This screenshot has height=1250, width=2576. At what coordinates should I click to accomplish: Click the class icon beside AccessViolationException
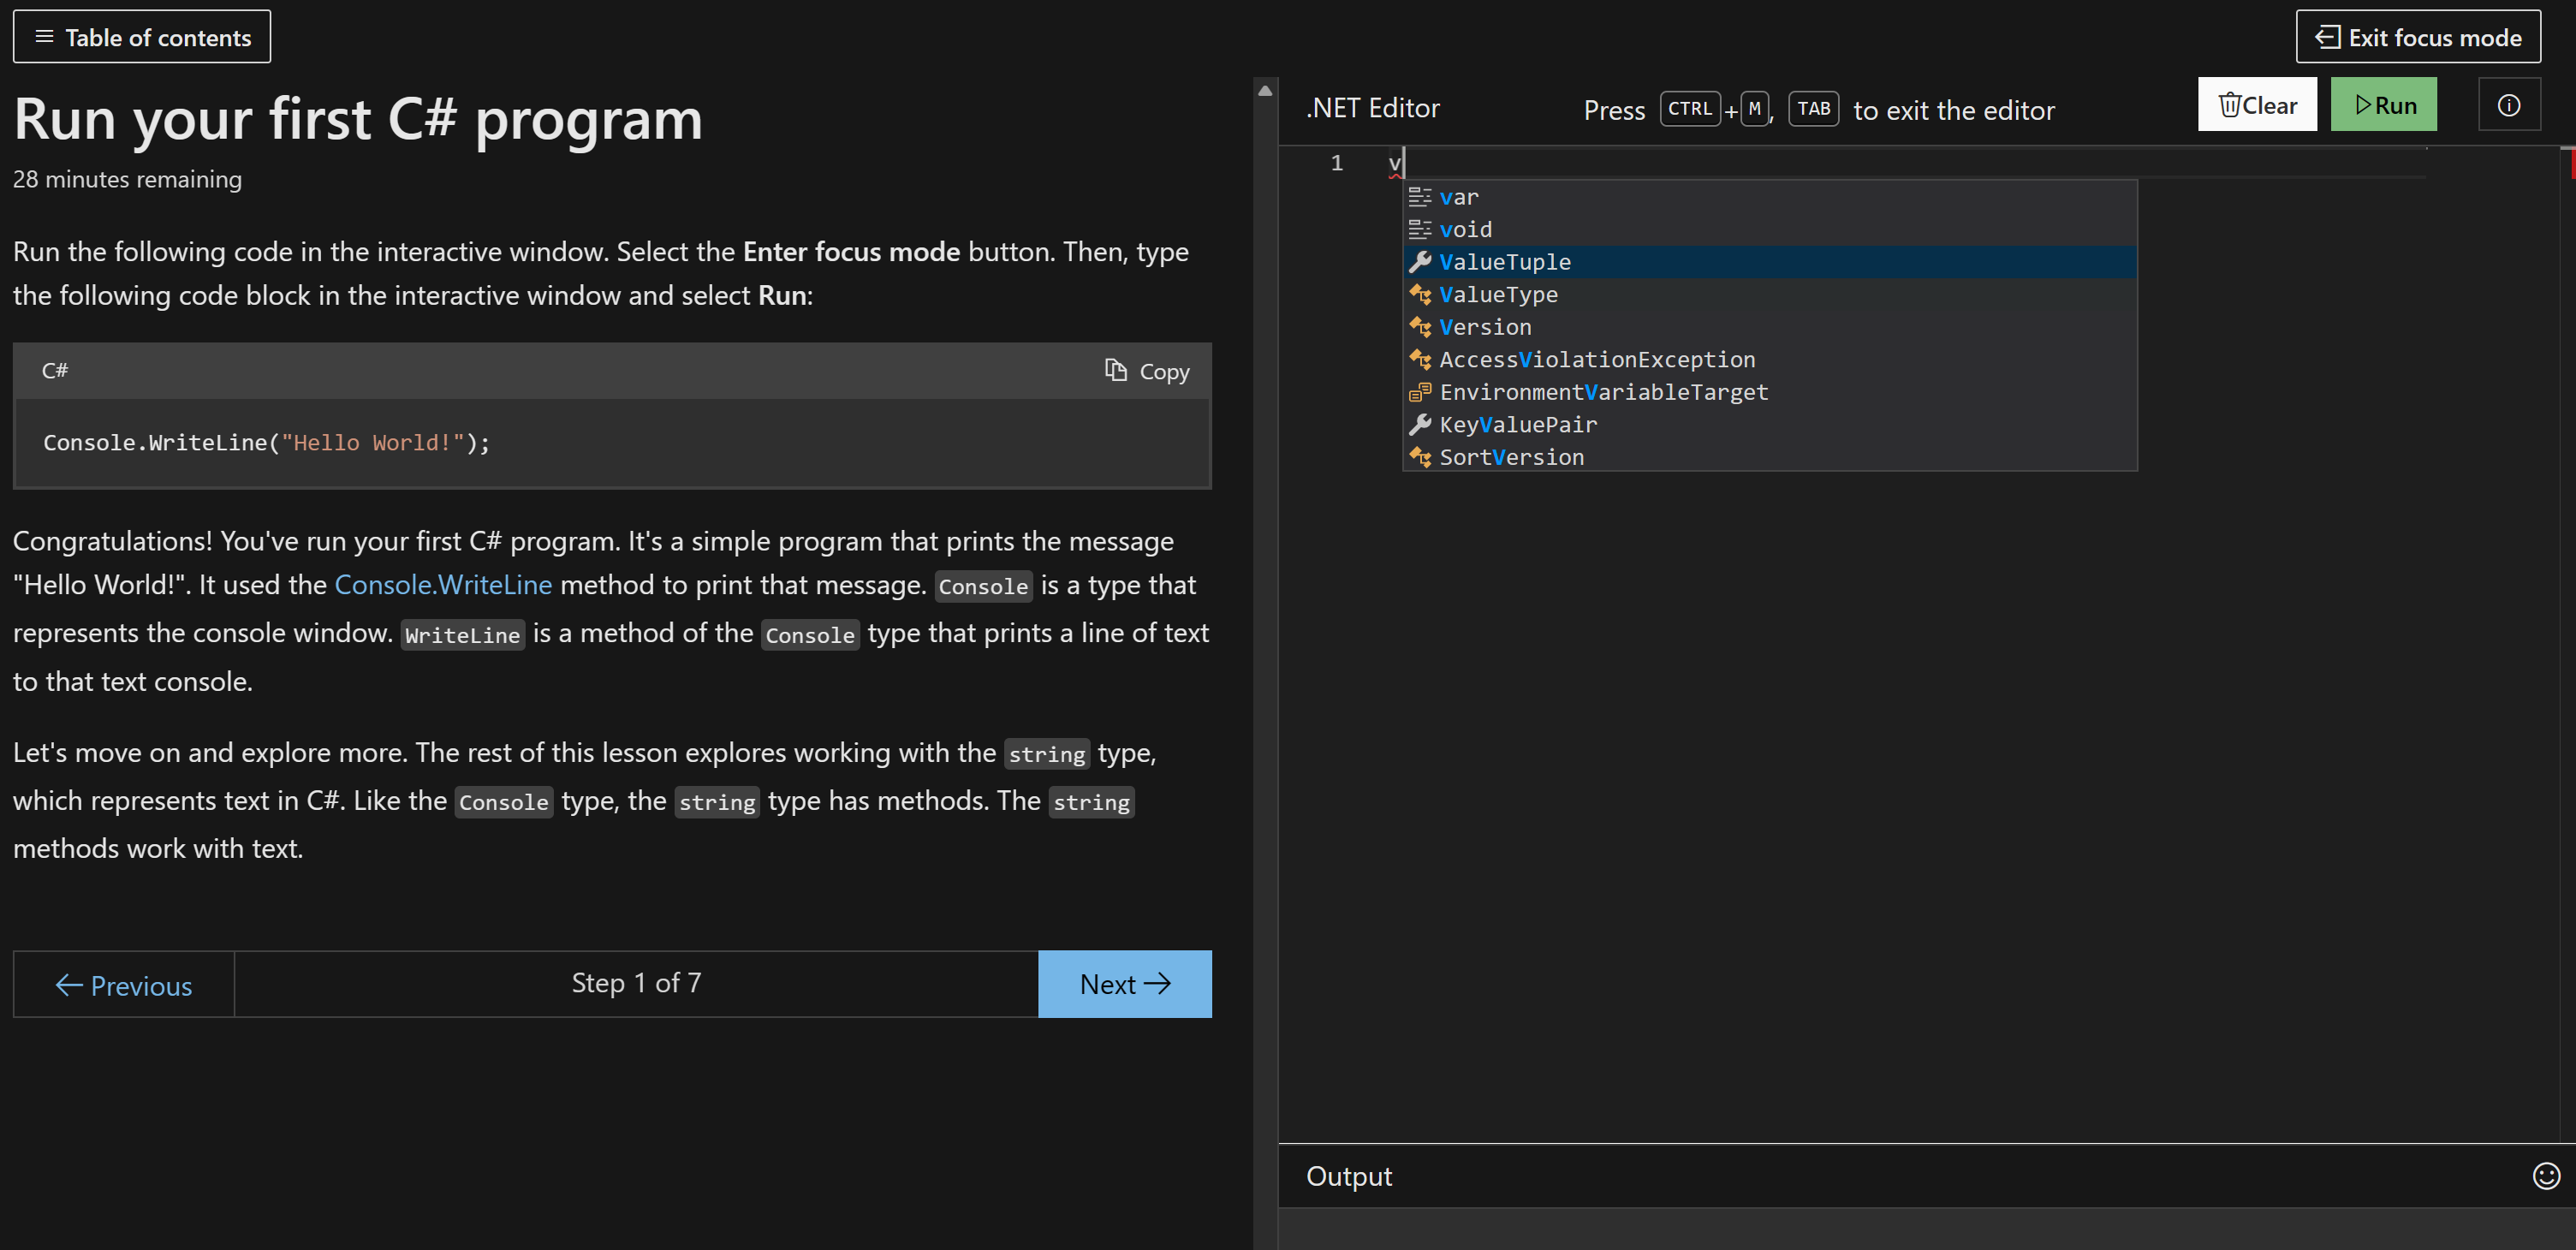pos(1420,359)
